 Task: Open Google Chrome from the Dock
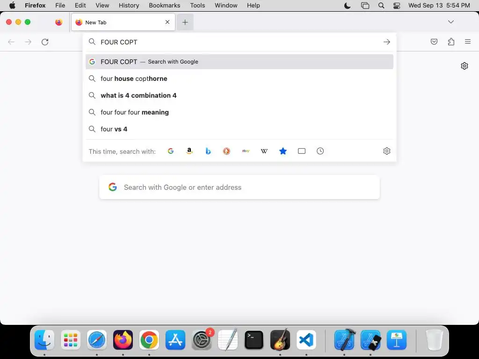click(x=149, y=340)
